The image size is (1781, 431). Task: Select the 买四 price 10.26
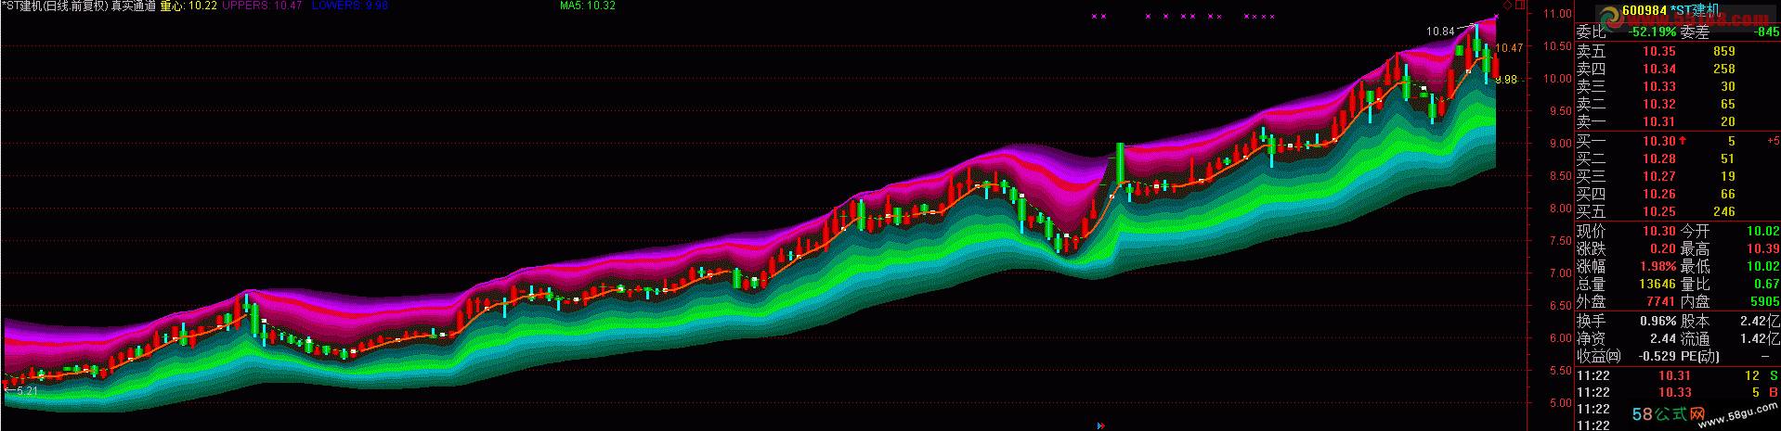[1658, 194]
